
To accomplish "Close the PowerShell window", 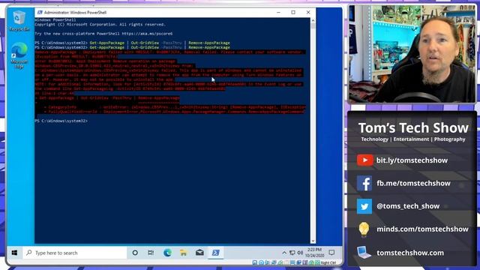I will point(308,13).
